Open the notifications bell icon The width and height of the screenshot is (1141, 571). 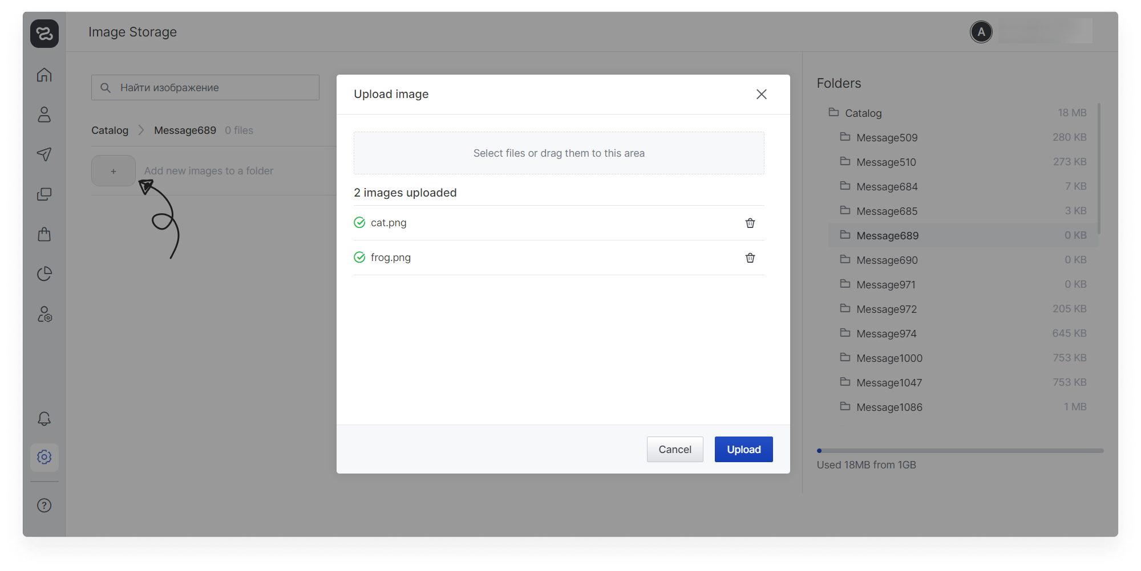44,419
